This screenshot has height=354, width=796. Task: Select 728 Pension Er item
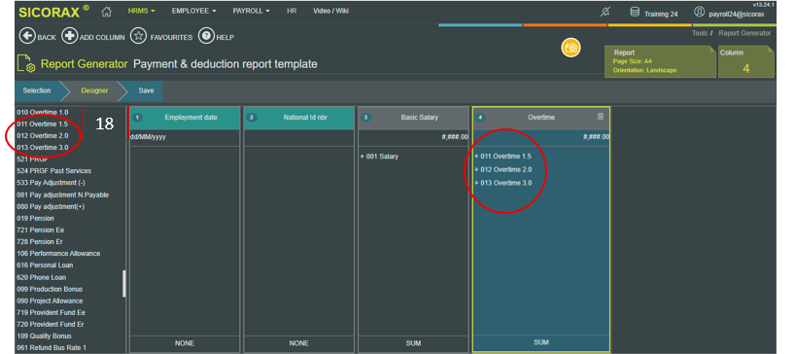click(x=40, y=242)
